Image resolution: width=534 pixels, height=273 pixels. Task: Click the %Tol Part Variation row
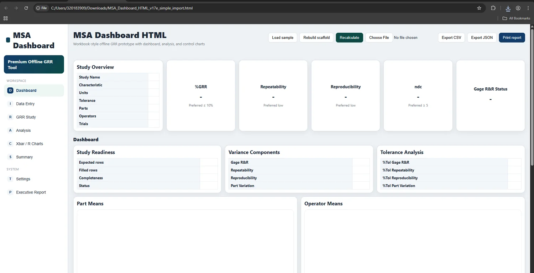[451, 186]
